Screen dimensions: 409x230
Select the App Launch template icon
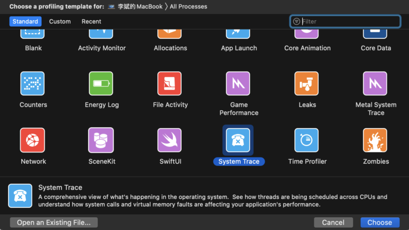[238, 34]
